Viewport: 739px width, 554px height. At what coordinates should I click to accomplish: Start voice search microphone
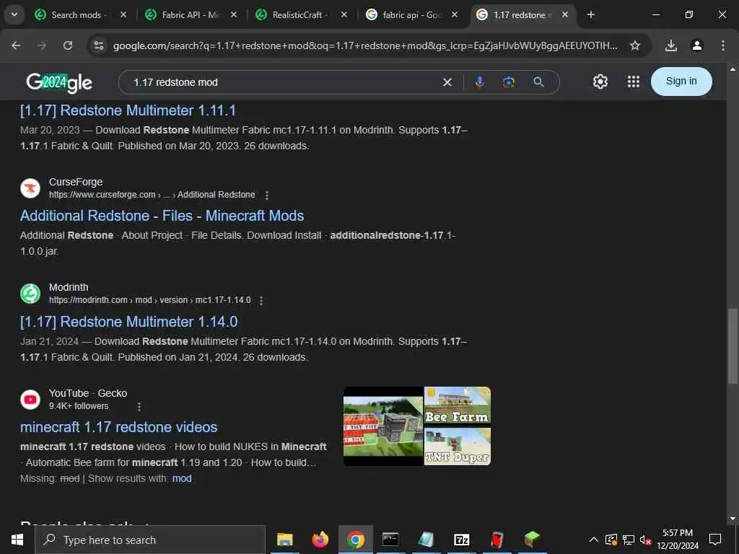point(479,82)
